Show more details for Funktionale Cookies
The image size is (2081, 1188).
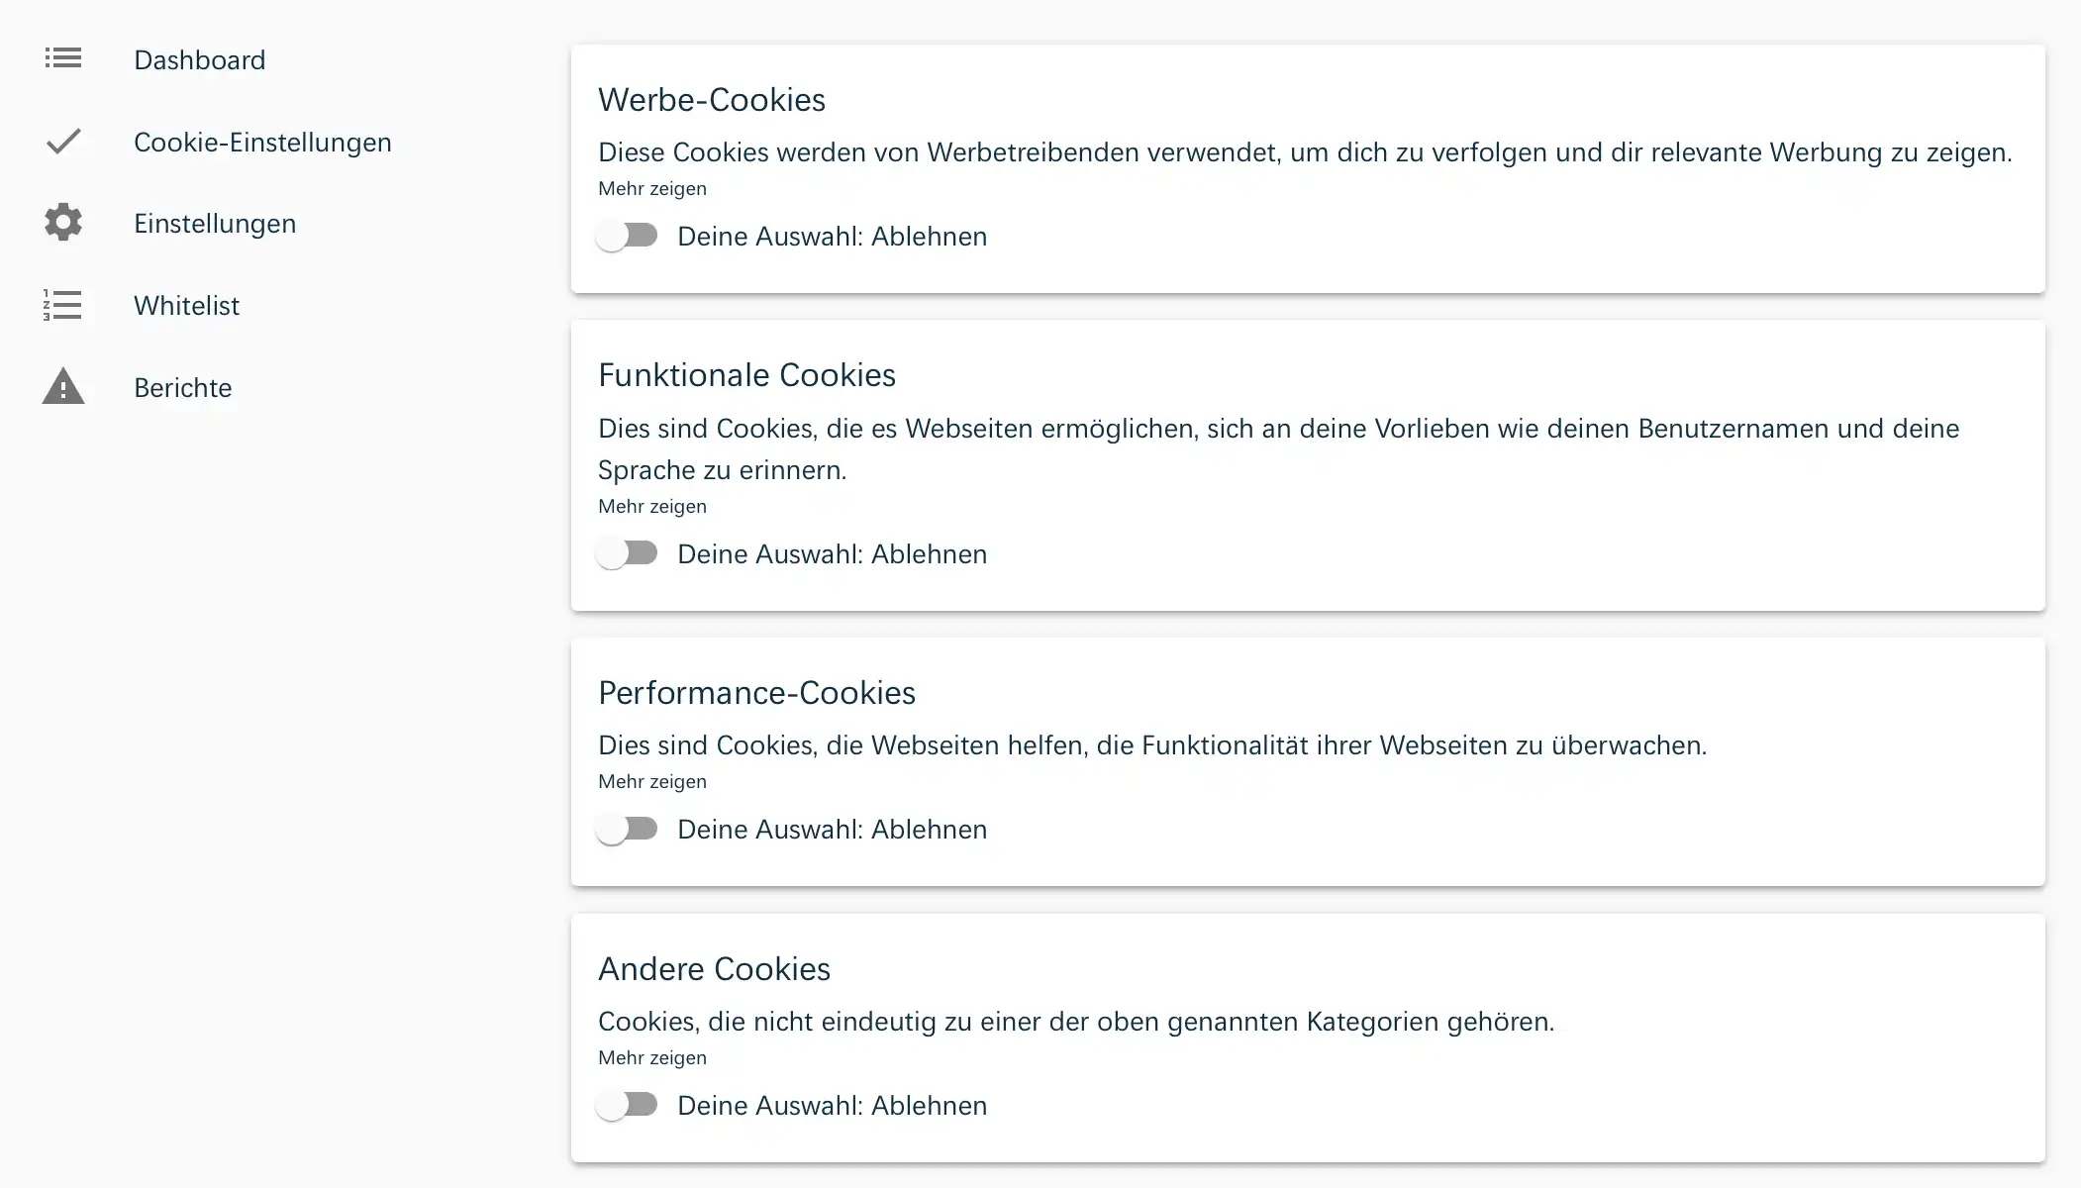[652, 506]
